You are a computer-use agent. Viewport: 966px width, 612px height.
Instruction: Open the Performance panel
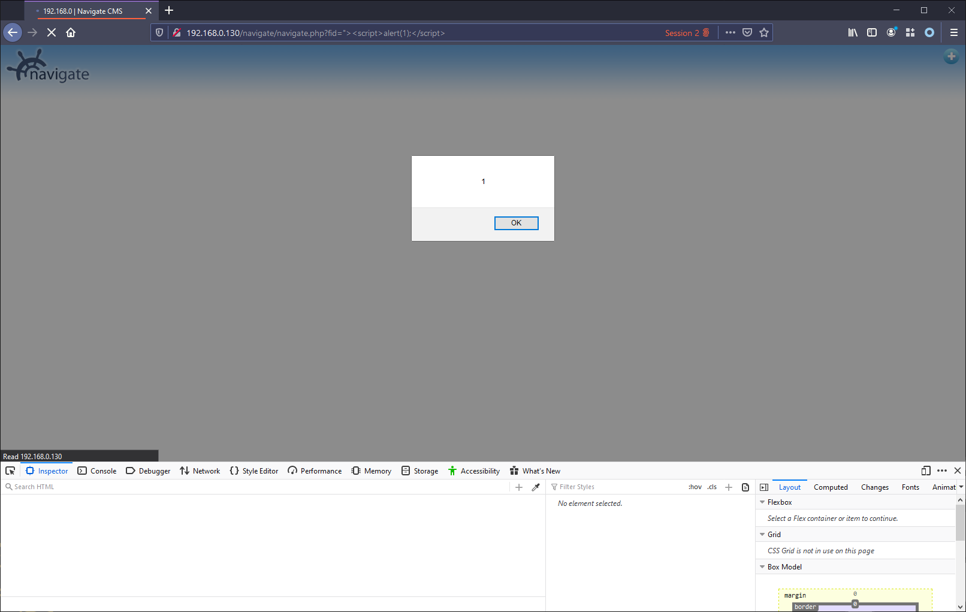click(x=315, y=471)
